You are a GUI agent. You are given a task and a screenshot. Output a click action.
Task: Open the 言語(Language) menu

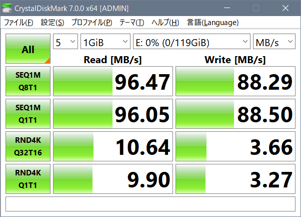pyautogui.click(x=212, y=23)
